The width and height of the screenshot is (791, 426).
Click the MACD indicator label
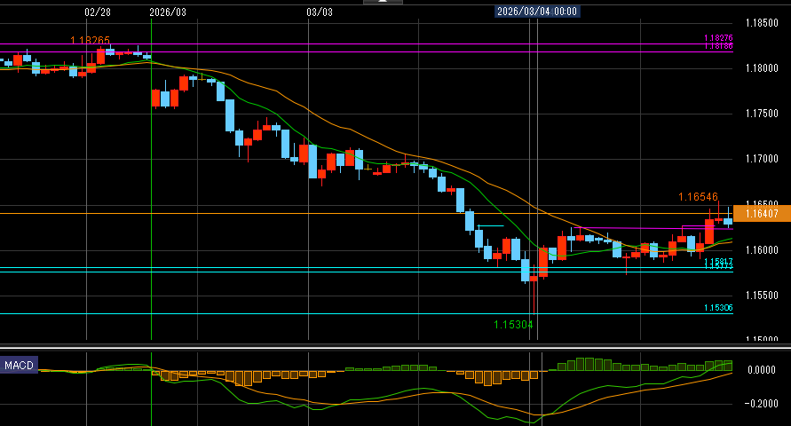[x=19, y=366]
